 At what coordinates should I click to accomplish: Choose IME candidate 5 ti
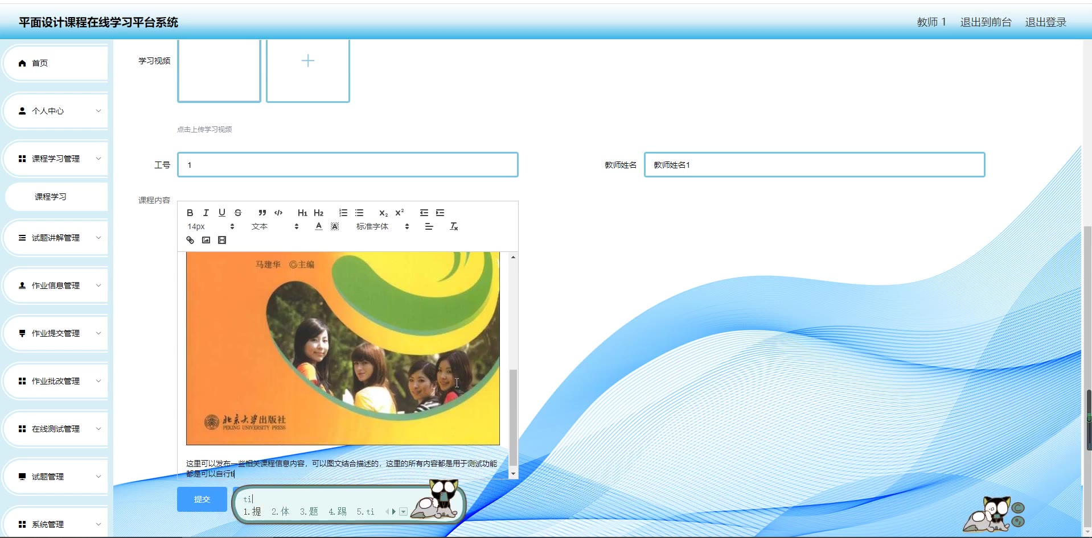(x=366, y=512)
